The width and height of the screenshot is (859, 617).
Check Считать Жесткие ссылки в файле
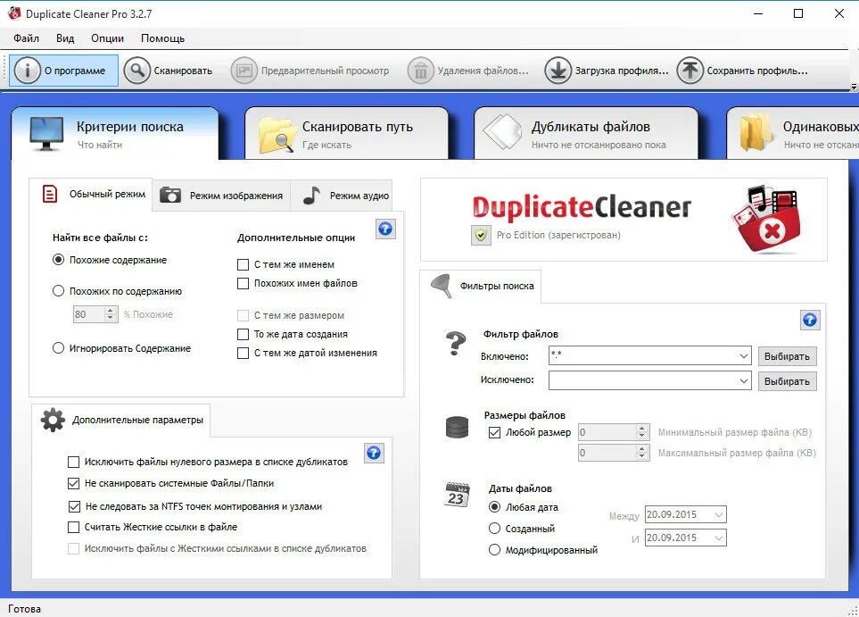(x=73, y=527)
